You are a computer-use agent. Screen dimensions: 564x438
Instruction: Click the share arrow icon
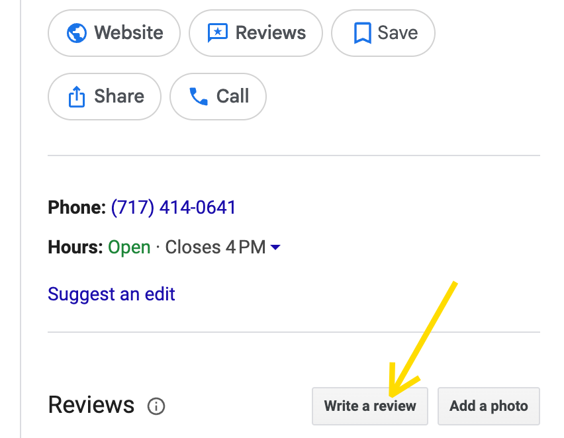(77, 97)
